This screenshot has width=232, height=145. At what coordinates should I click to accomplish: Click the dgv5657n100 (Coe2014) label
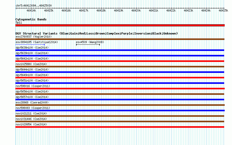(x=32, y=97)
